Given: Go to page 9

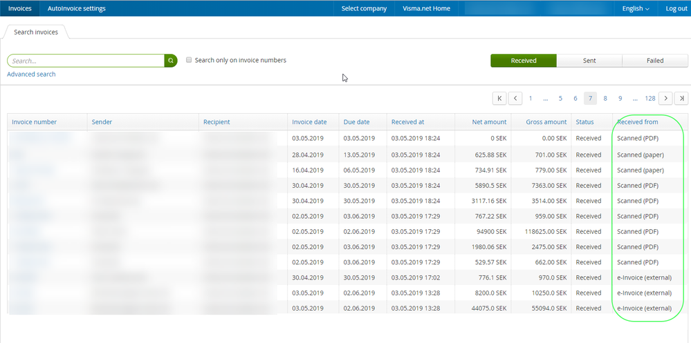Looking at the screenshot, I should 620,99.
